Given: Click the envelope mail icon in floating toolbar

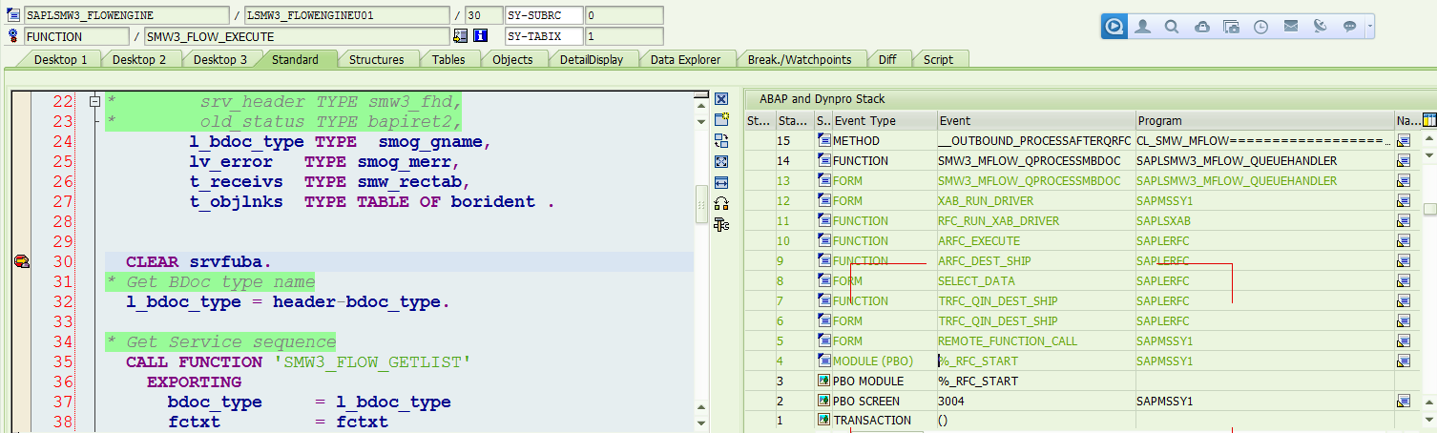Looking at the screenshot, I should 1291,27.
